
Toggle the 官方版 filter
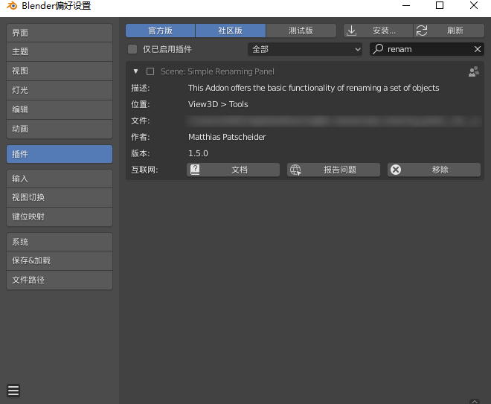tap(161, 31)
